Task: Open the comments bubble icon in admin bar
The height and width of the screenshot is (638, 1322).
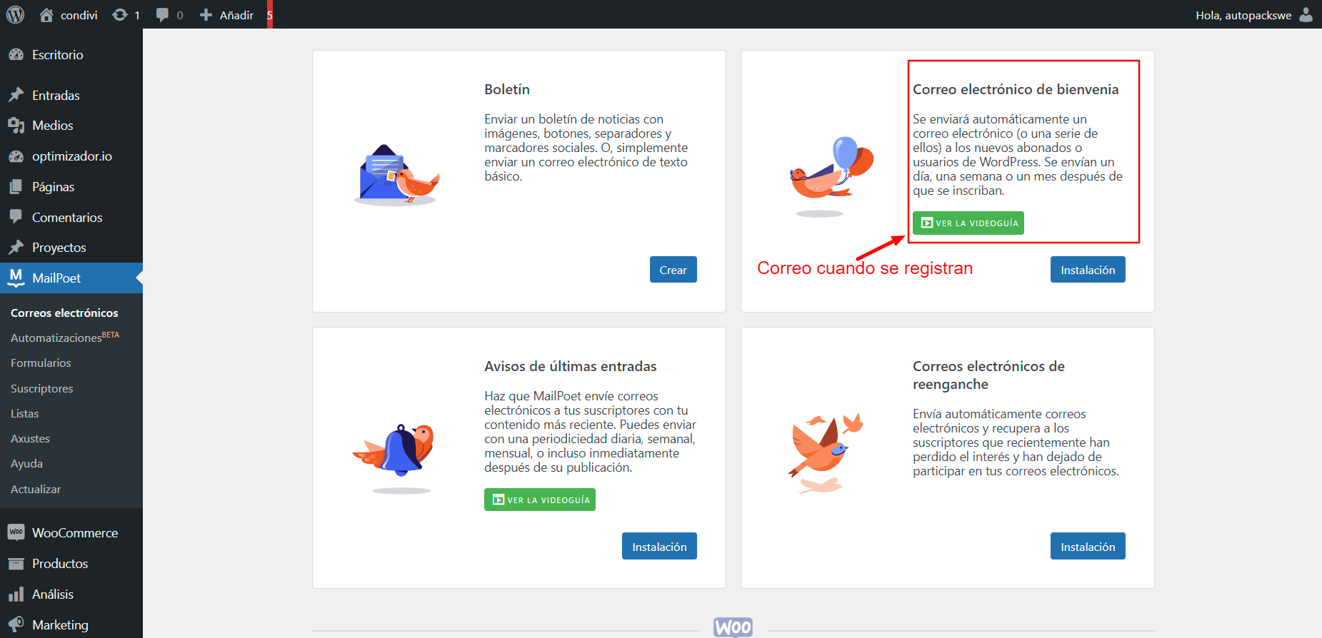Action: tap(162, 15)
